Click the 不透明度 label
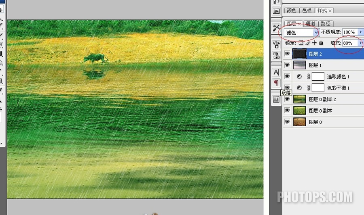The width and height of the screenshot is (364, 215). pyautogui.click(x=331, y=32)
